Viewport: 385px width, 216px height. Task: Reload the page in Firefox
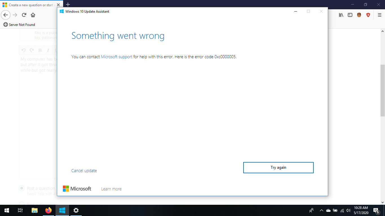tap(24, 15)
